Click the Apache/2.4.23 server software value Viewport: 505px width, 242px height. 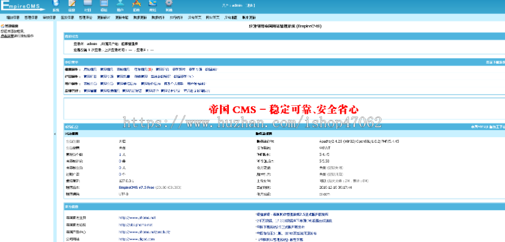coord(359,141)
